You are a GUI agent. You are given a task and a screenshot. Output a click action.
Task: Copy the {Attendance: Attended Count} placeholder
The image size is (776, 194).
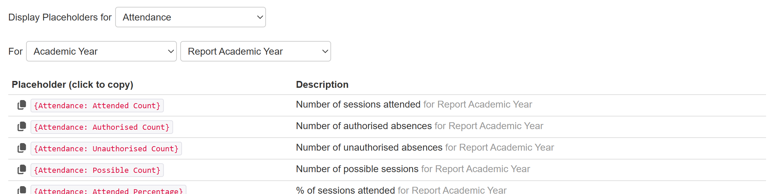pos(97,106)
